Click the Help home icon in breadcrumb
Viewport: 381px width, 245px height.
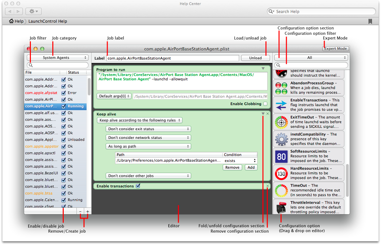click(x=11, y=21)
